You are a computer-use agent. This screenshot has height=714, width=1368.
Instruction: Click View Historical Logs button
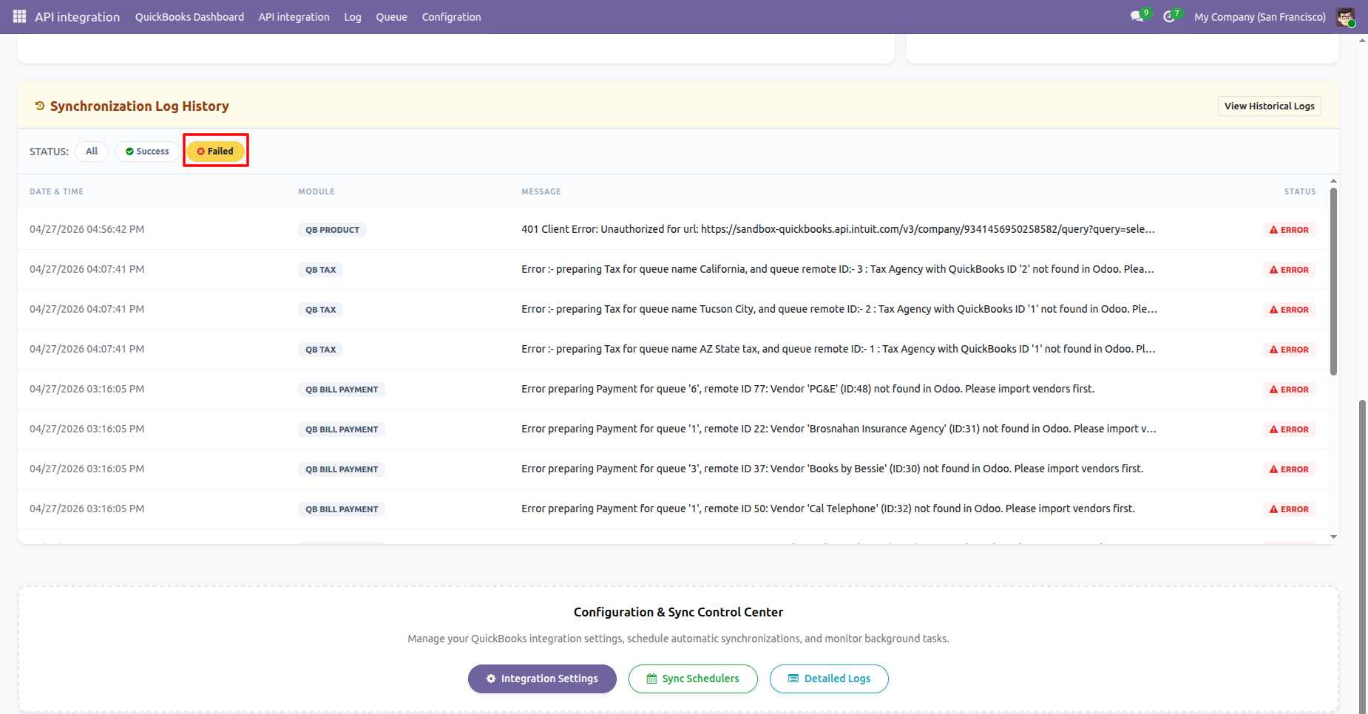click(x=1269, y=106)
